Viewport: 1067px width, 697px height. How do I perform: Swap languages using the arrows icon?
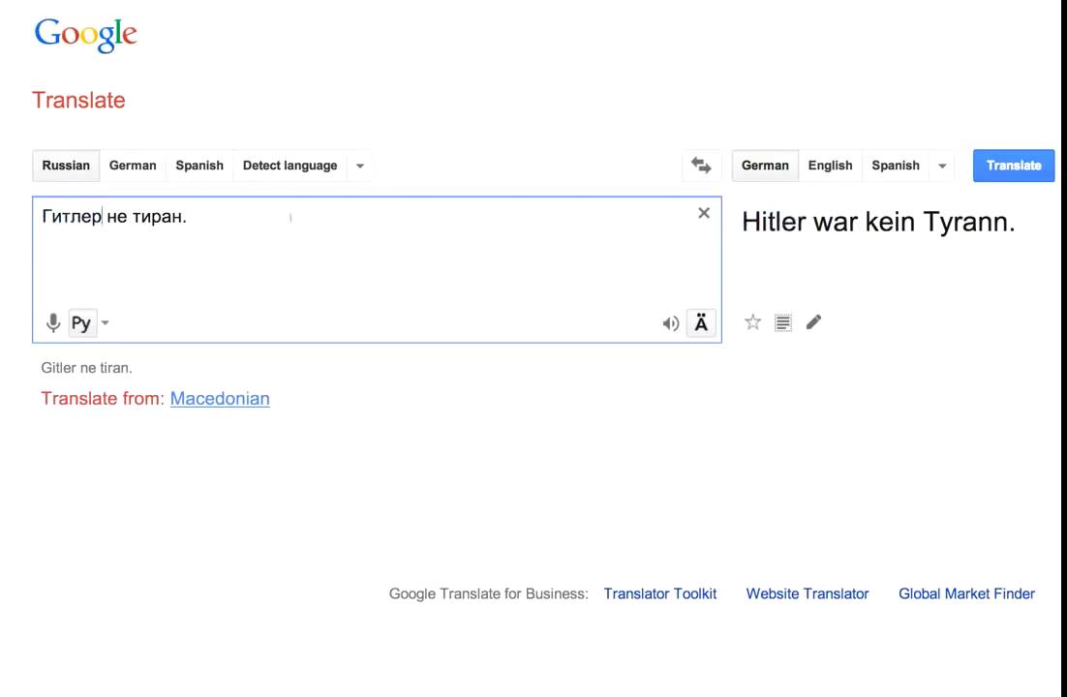coord(701,166)
